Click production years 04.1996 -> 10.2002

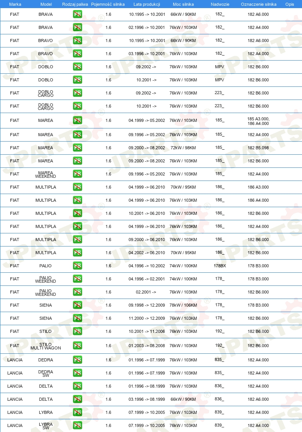tap(147, 266)
